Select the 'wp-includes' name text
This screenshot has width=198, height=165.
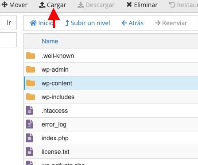pos(58,97)
